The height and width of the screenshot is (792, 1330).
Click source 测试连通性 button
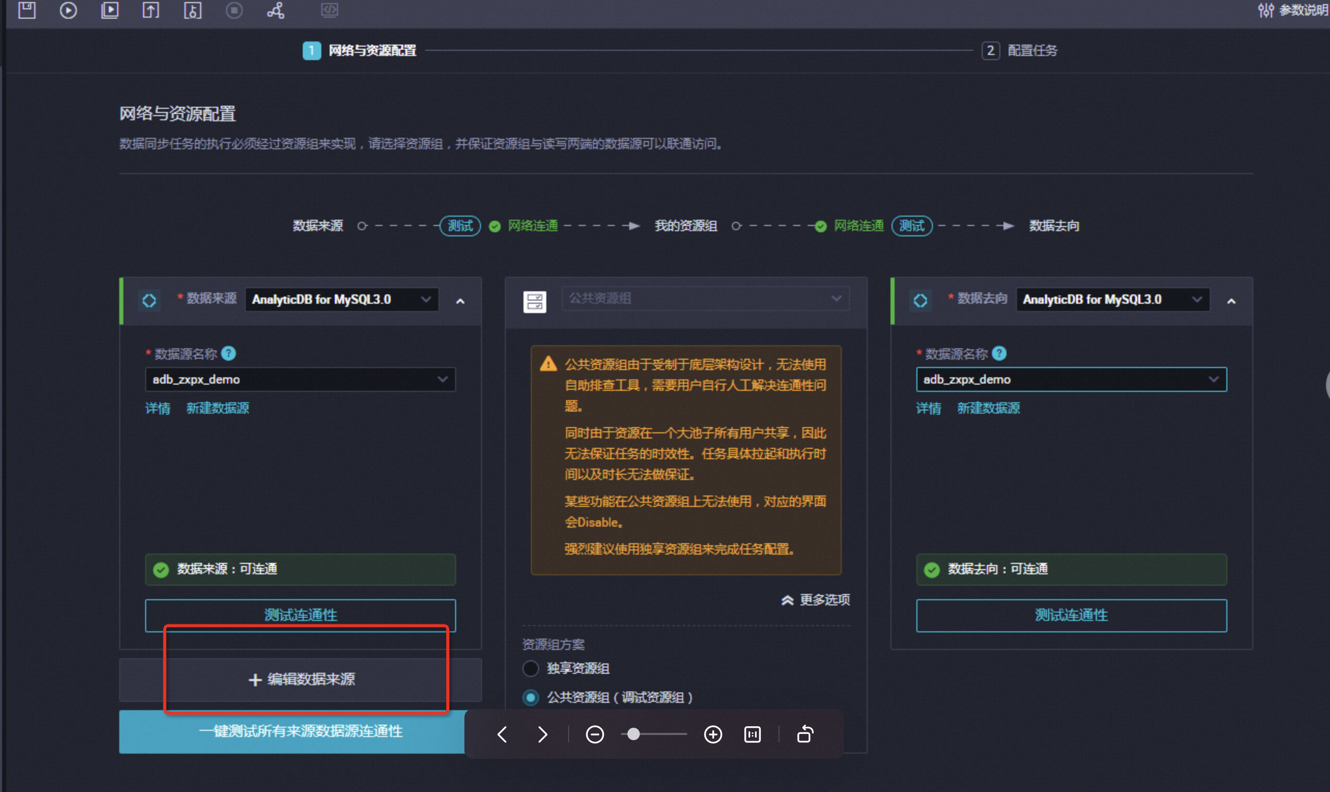301,615
